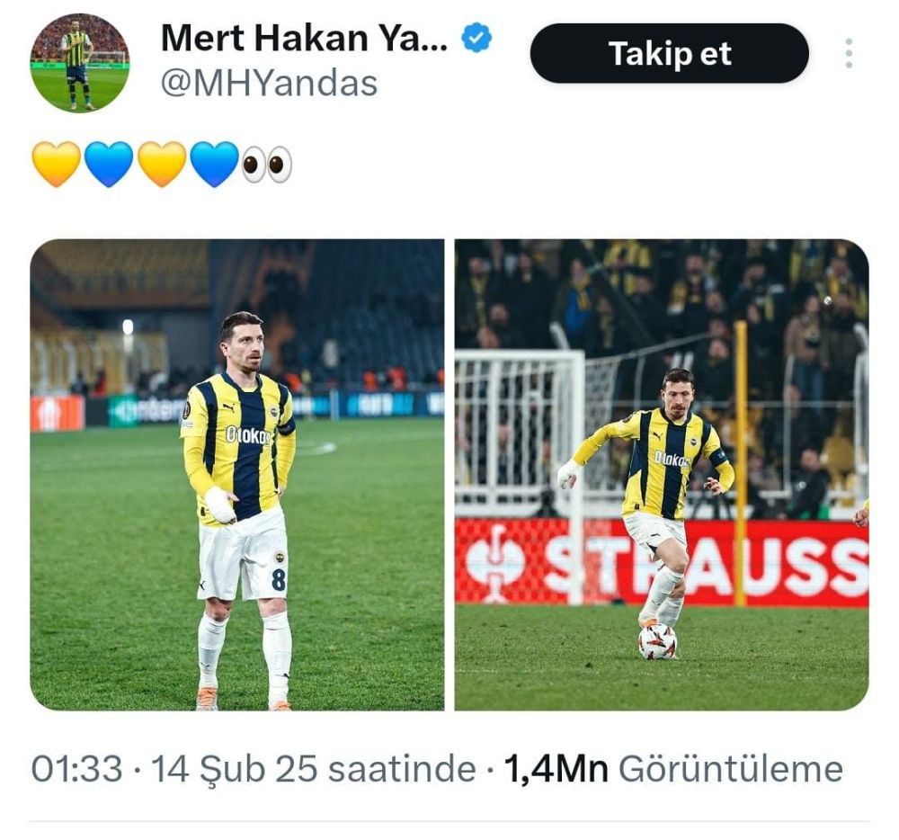Click the Görüntüleme views label
The height and width of the screenshot is (840, 899).
pyautogui.click(x=730, y=768)
